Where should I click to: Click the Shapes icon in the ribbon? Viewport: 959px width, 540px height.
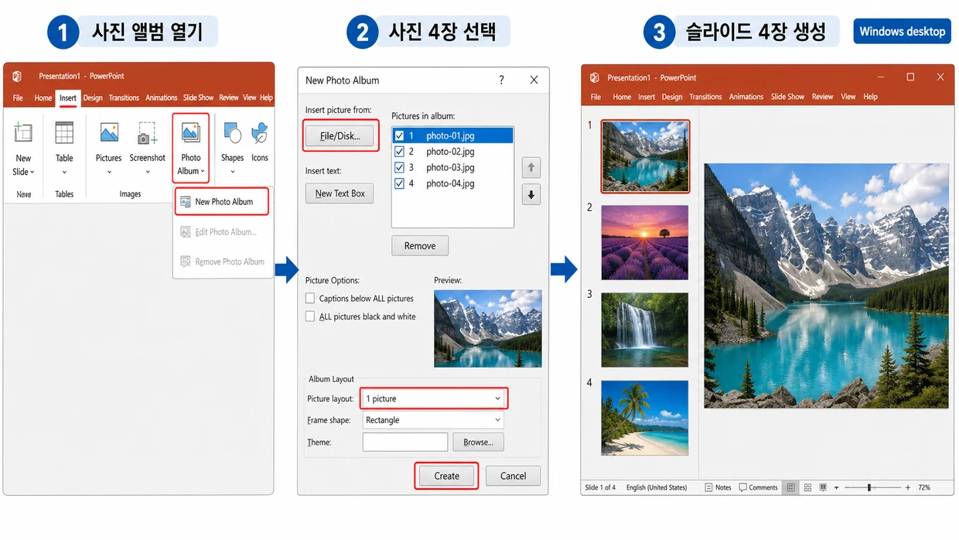click(232, 133)
